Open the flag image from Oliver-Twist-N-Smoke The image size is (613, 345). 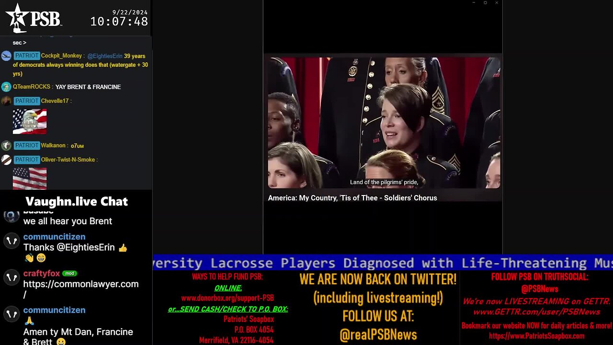(30, 179)
